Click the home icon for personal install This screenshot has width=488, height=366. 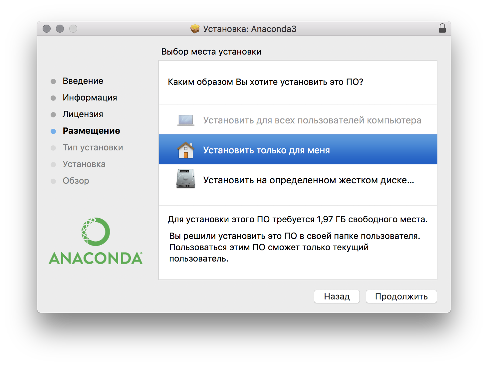[185, 150]
